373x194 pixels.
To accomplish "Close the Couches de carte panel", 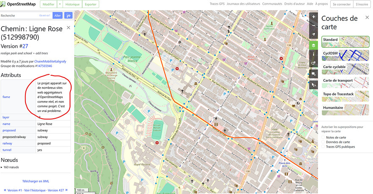I will click(367, 17).
